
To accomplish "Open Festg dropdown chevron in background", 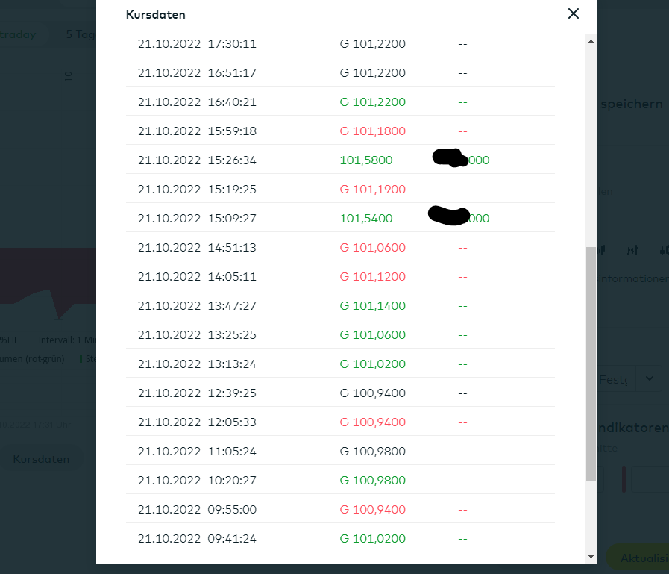I will 650,378.
